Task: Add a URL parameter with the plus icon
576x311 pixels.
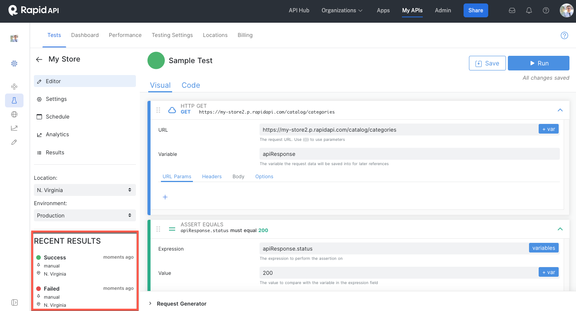Action: (165, 197)
